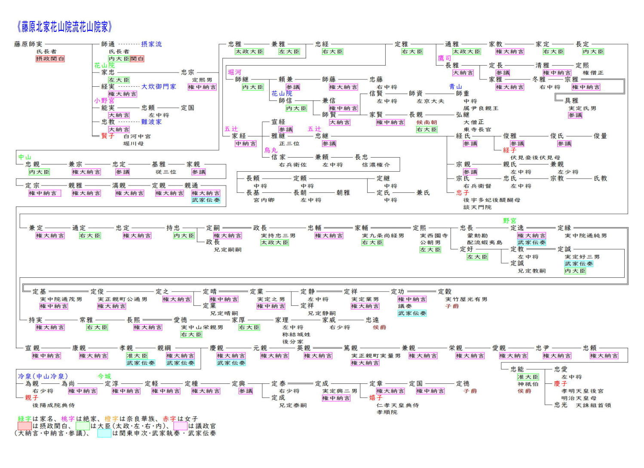Click the name 忠光 of 天誅組首領
Screen dimensions: 644x468
pos(561,405)
